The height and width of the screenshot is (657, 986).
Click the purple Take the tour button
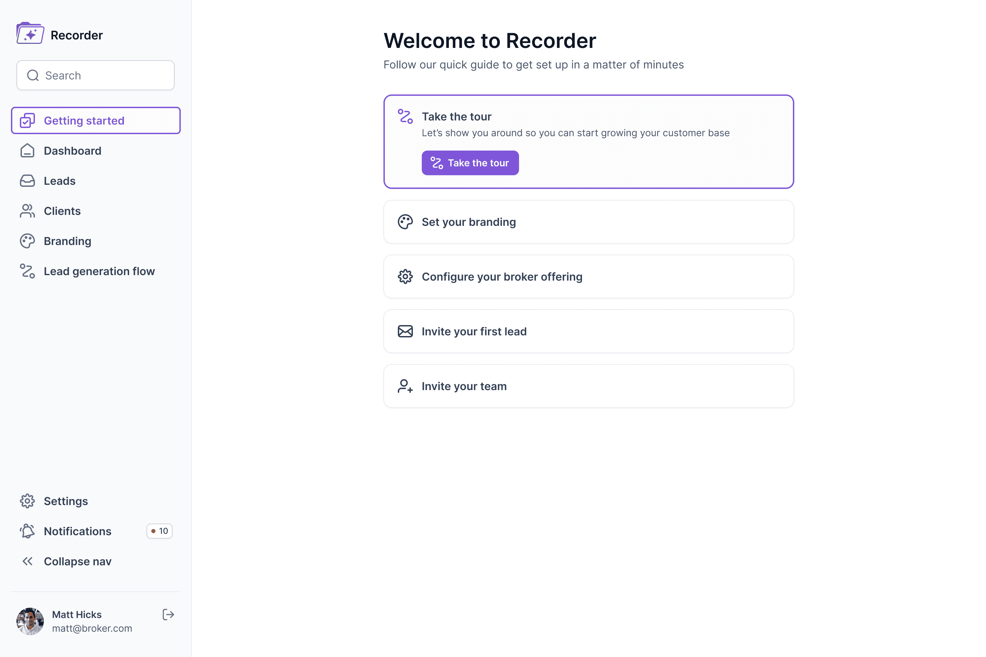(470, 163)
